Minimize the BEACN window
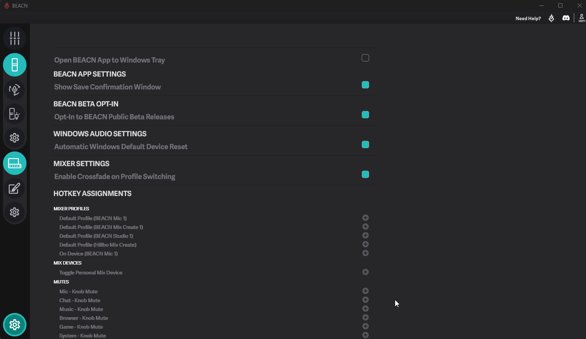 point(541,5)
